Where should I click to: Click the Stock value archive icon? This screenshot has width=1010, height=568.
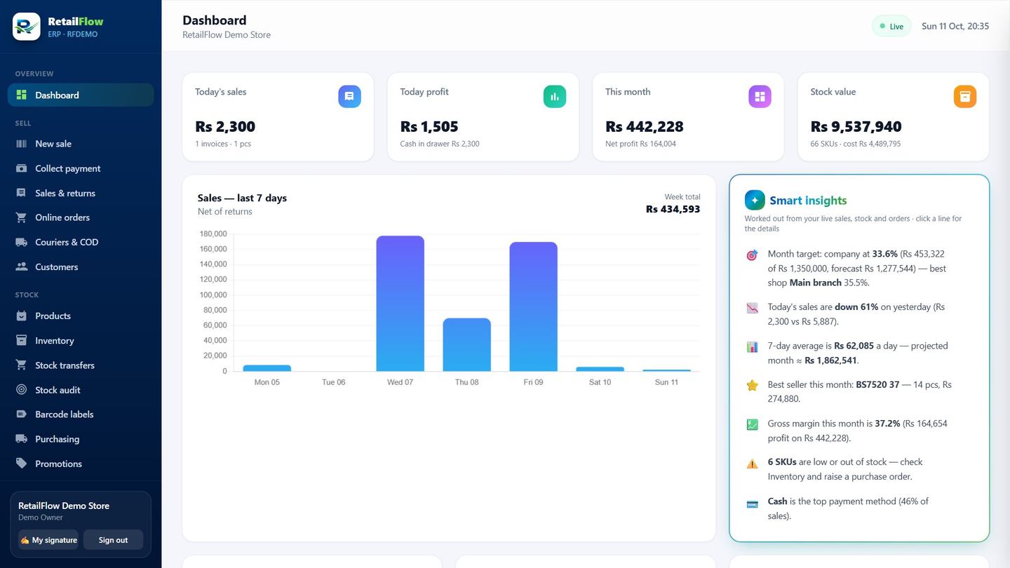(965, 97)
